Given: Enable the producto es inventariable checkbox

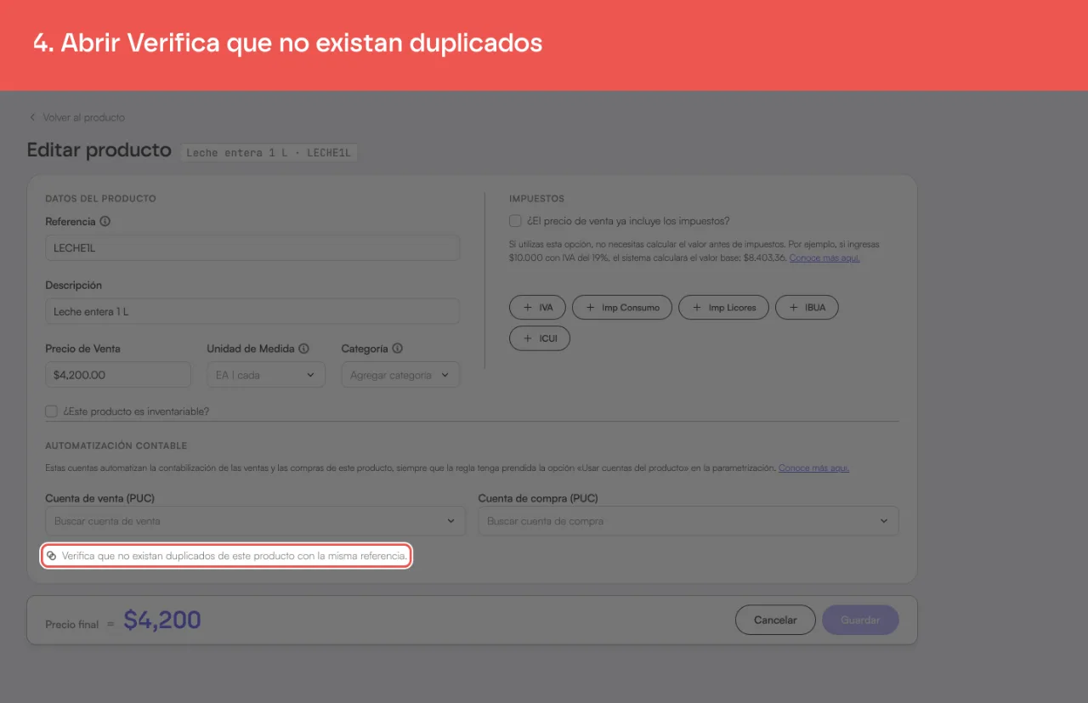Looking at the screenshot, I should pyautogui.click(x=51, y=411).
